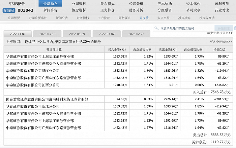The image size is (236, 148).
Task: Click the 买入金额(元) column header
Action: (x=117, y=49)
